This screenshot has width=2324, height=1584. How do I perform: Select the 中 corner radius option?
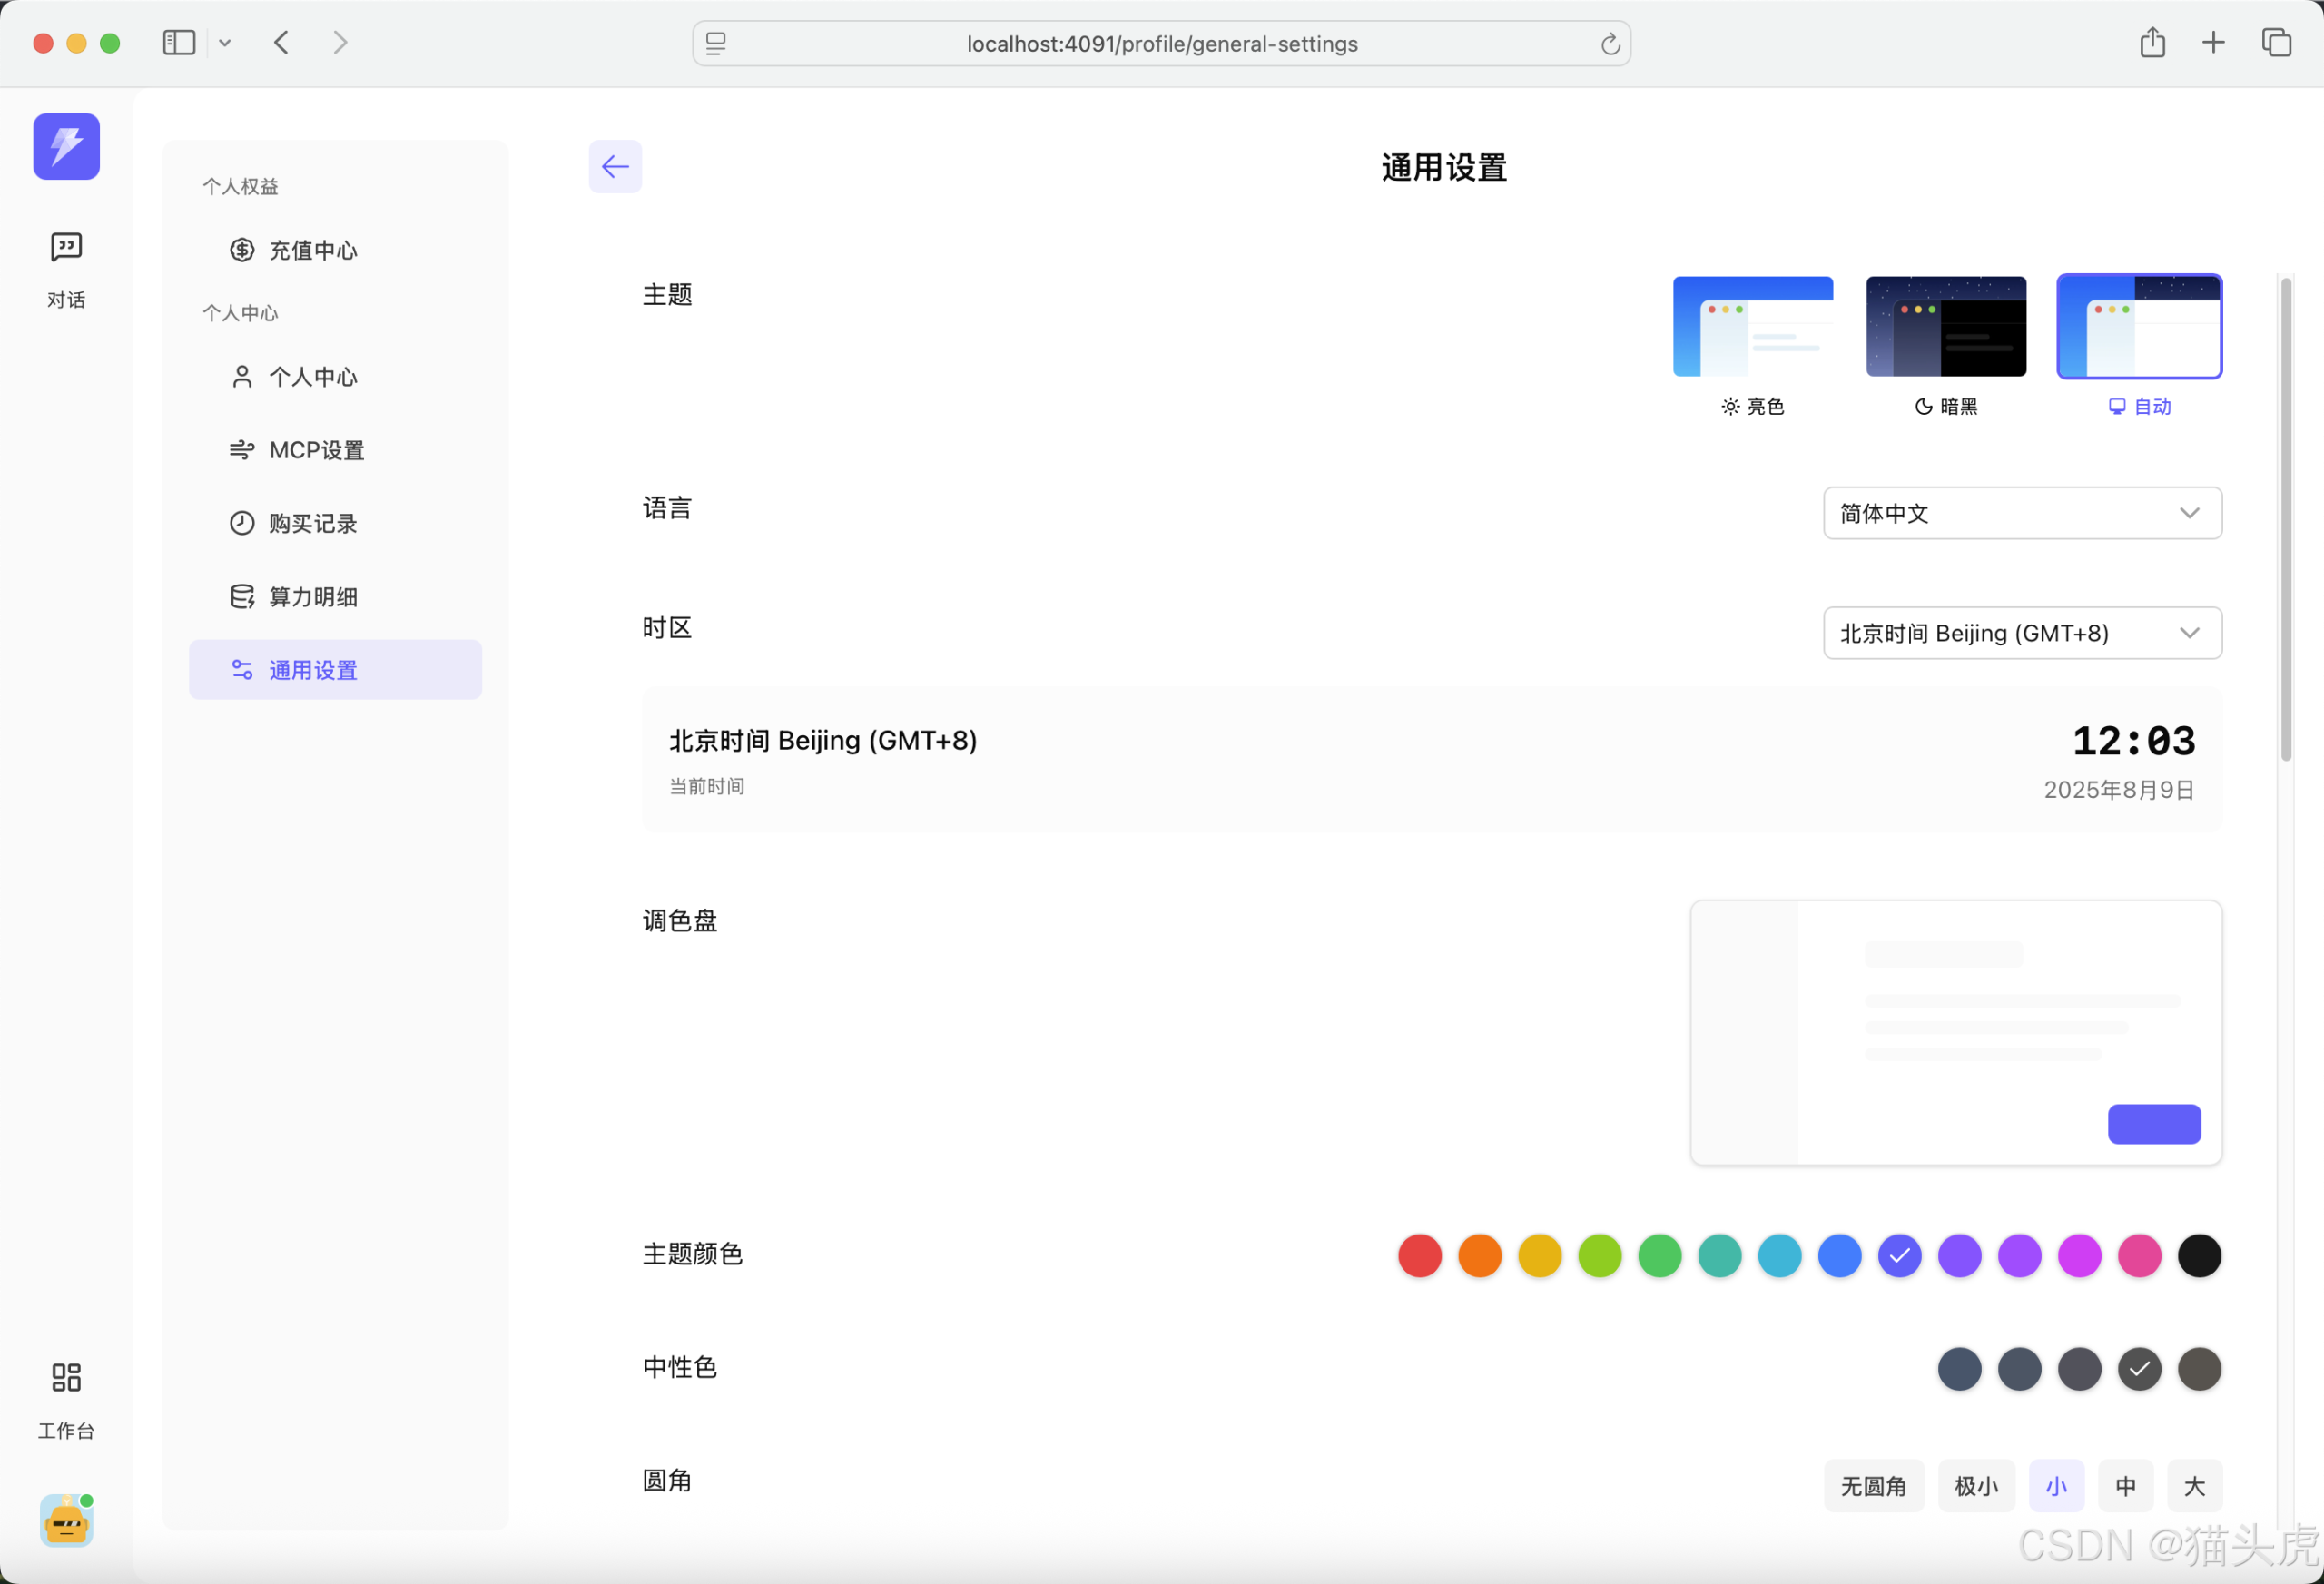(x=2125, y=1486)
